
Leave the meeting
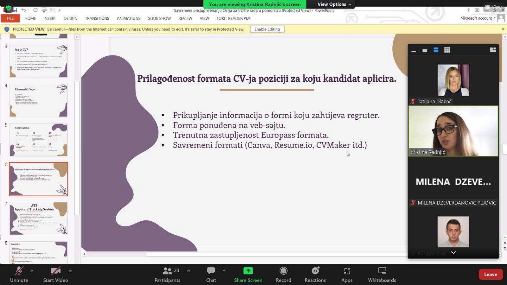point(490,275)
